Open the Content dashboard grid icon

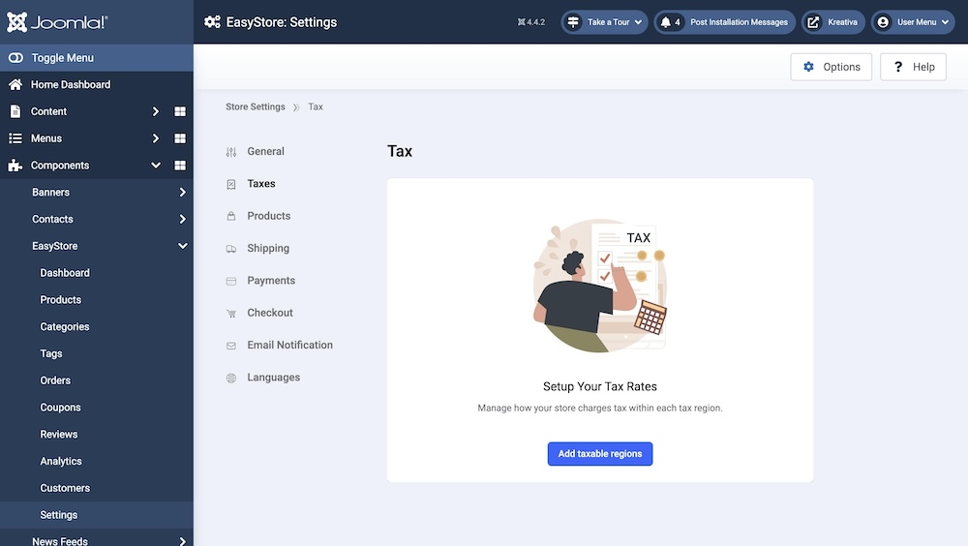180,111
